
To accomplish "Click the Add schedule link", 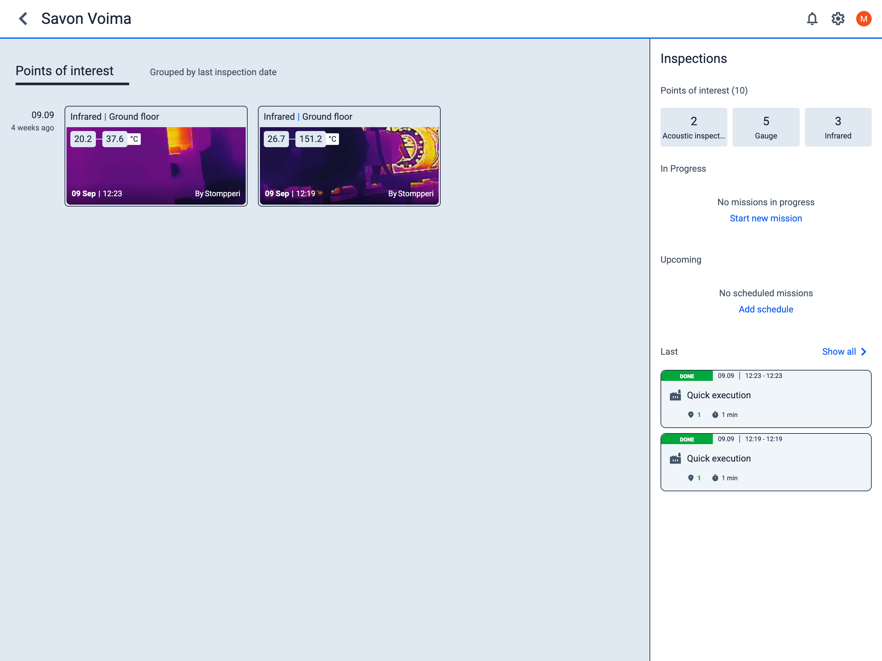I will click(765, 310).
